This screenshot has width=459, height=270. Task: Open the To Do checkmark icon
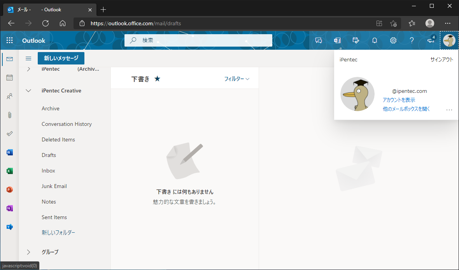click(x=9, y=134)
